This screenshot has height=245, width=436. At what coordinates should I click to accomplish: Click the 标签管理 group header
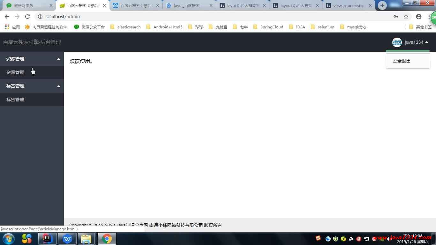[32, 86]
